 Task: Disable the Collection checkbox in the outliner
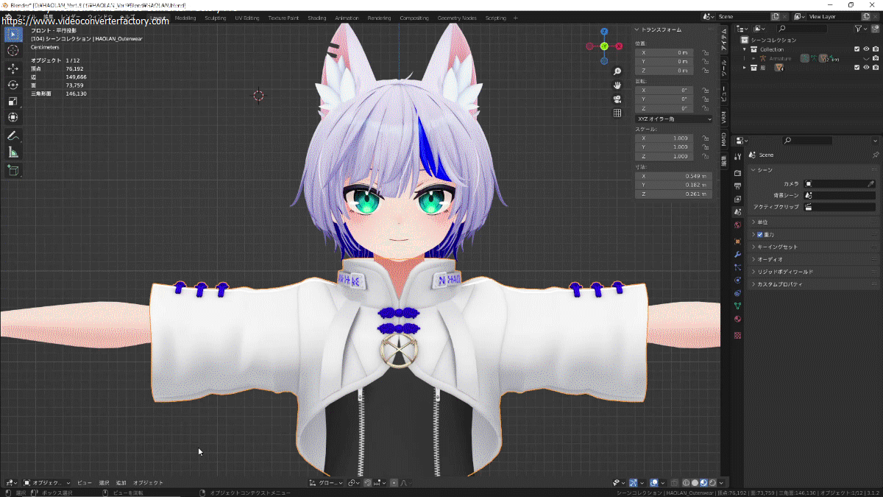(857, 49)
